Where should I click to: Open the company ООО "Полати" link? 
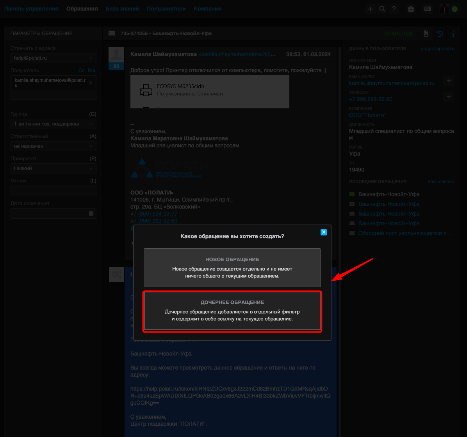click(x=367, y=115)
